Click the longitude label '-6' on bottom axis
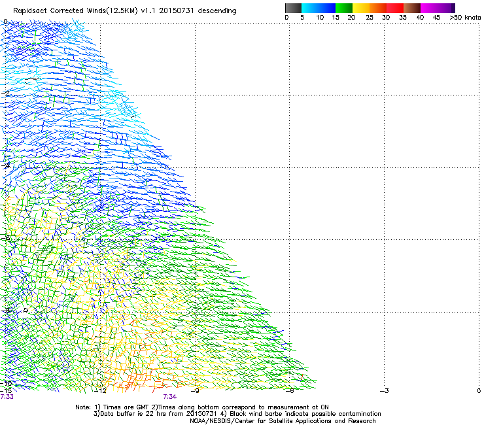 [290, 391]
